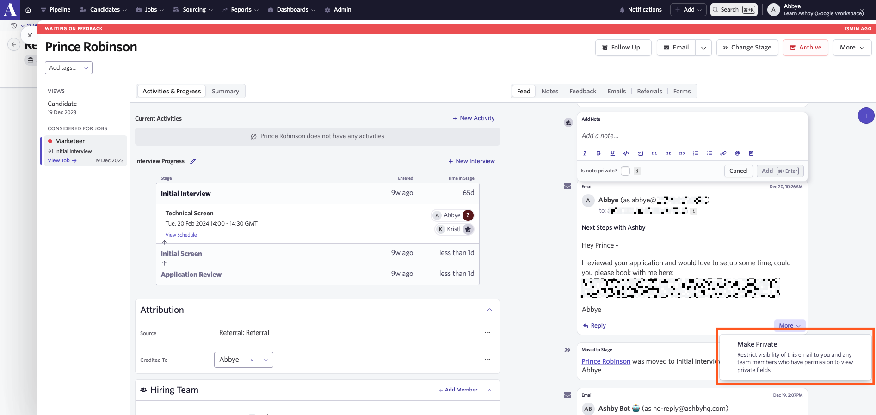Screen dimensions: 876x415
Task: Click the Change Stage button
Action: 747,48
